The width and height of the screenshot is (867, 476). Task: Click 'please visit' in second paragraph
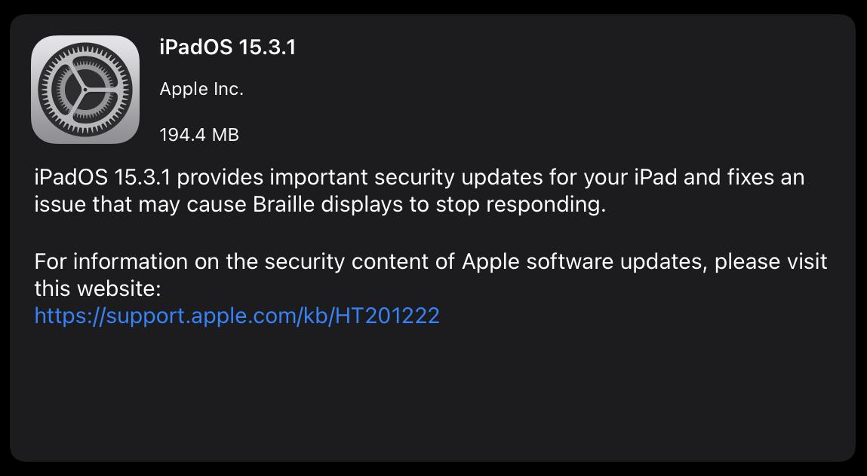tap(770, 262)
